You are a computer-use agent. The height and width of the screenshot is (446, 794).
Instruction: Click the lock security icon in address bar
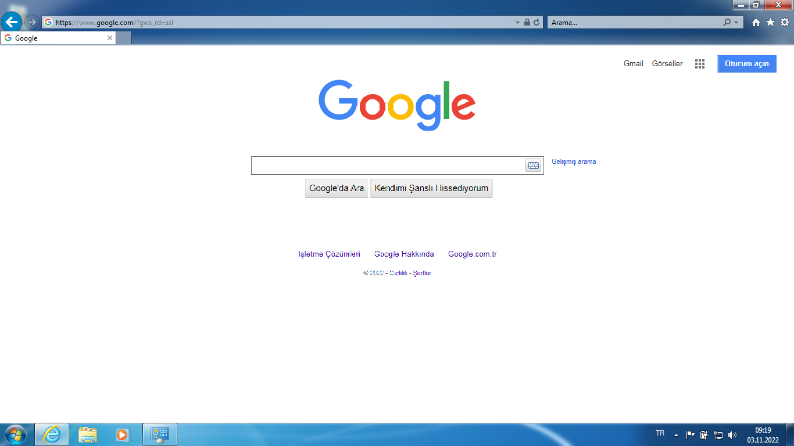click(x=527, y=23)
